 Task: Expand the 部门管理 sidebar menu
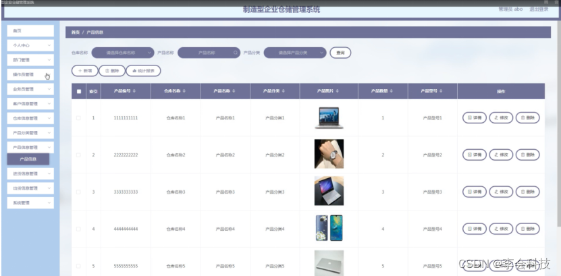[x=30, y=60]
